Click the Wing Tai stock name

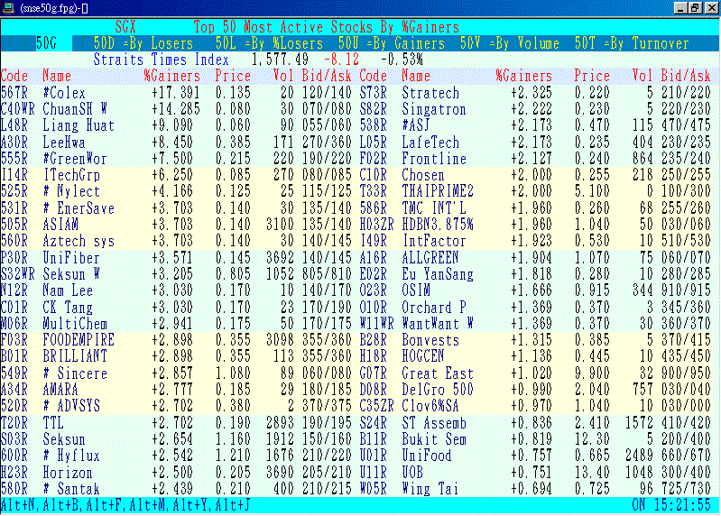point(430,488)
